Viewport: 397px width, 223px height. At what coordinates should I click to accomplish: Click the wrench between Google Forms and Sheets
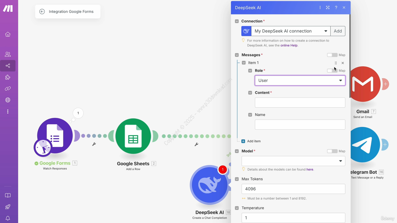(x=94, y=144)
